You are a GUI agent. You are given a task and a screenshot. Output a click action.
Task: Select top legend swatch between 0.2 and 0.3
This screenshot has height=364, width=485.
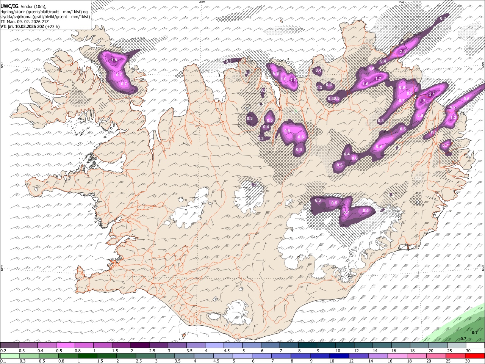tap(9, 345)
